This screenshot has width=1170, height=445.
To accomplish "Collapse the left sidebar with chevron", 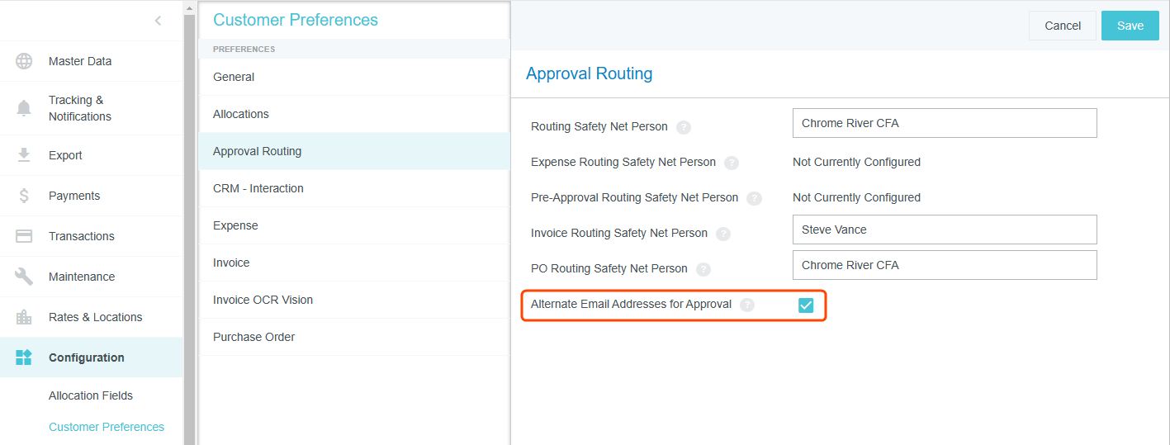I will click(158, 21).
